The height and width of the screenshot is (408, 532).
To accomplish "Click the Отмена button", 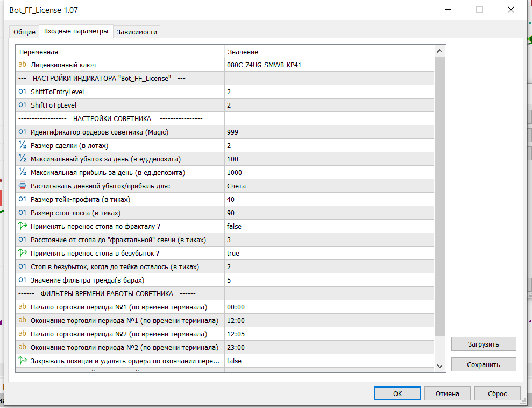I will coord(447,394).
